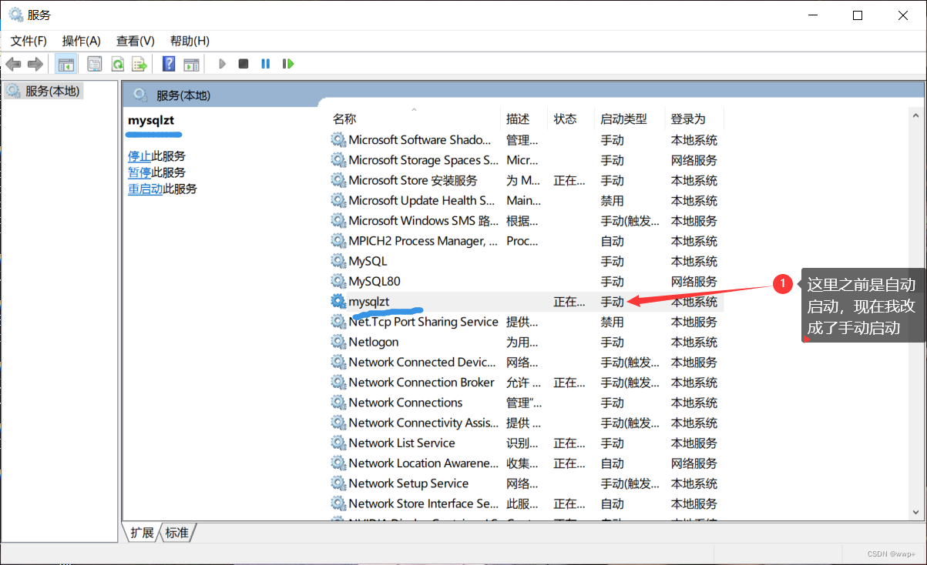Click the Refresh toolbar icon
The height and width of the screenshot is (565, 927).
click(117, 64)
